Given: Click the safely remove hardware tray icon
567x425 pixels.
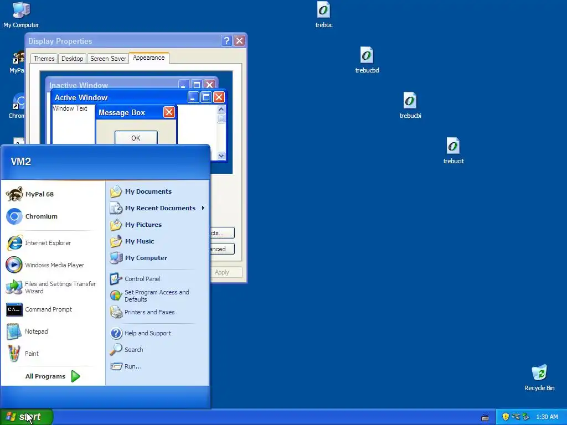Looking at the screenshot, I should [x=526, y=417].
